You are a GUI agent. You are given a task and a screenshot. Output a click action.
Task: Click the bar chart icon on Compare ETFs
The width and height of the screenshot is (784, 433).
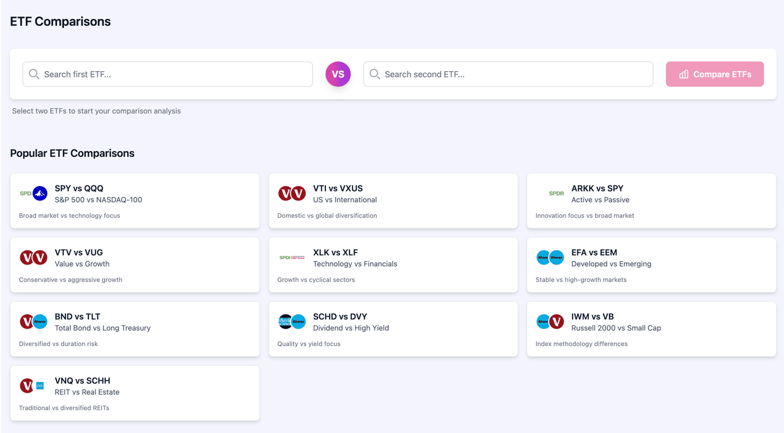[684, 74]
